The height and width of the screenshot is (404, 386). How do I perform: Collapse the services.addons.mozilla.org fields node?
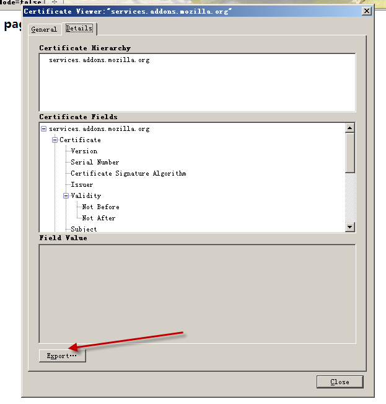pos(44,128)
